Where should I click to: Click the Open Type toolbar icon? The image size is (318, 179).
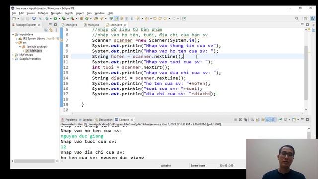click(96, 19)
